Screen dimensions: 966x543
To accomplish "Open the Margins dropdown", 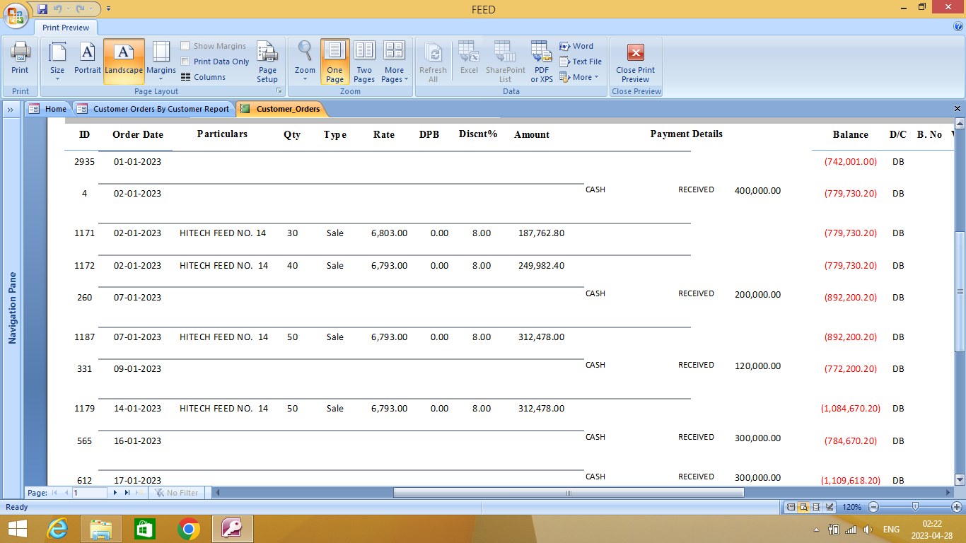I will [161, 62].
